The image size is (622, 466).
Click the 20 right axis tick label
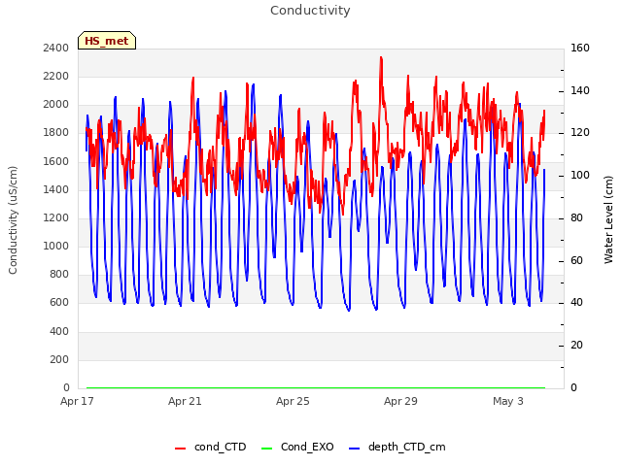576,346
